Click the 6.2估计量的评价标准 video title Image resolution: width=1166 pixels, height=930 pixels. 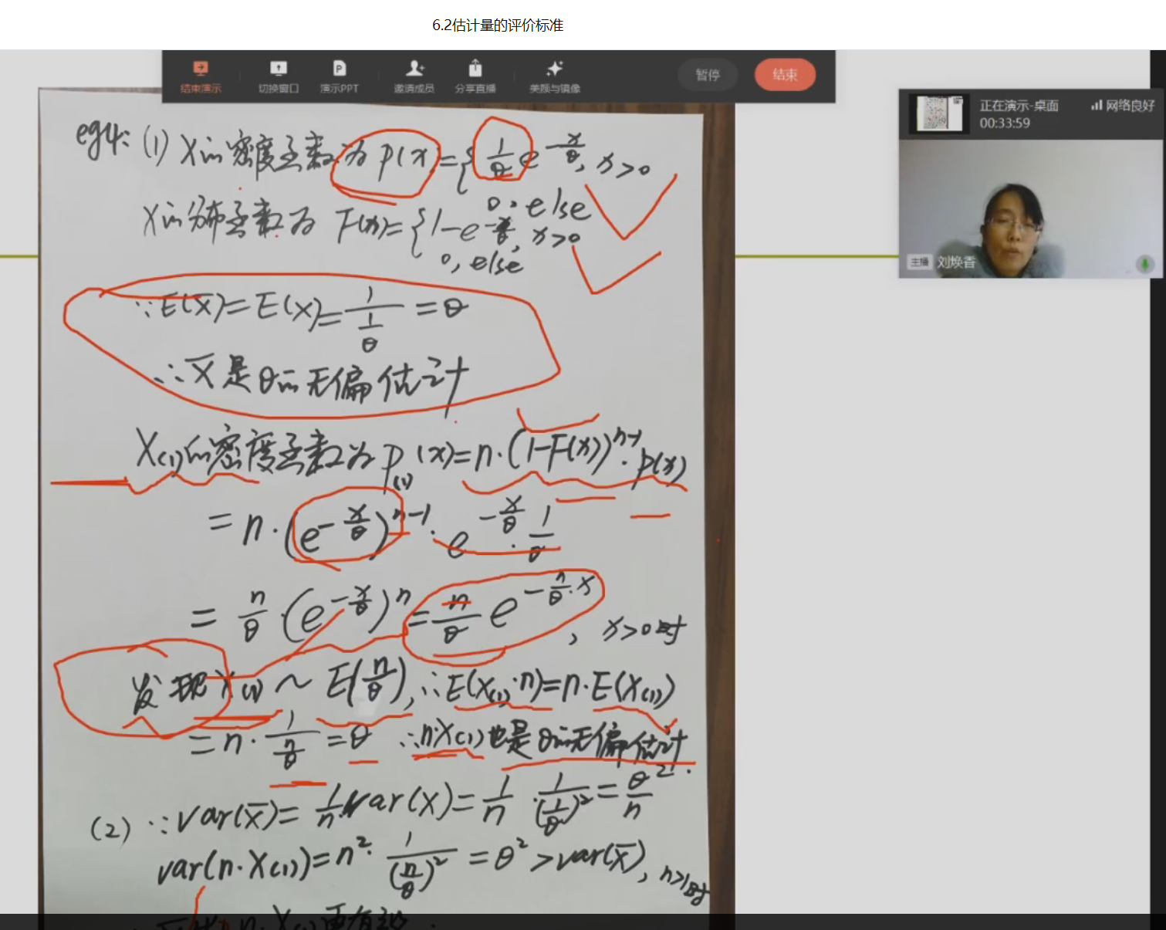(x=498, y=25)
